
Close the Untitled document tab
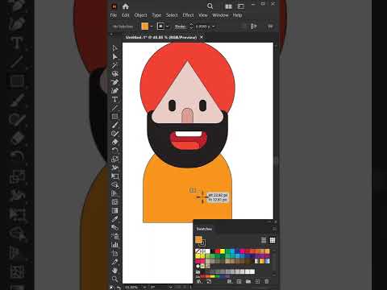tap(202, 37)
